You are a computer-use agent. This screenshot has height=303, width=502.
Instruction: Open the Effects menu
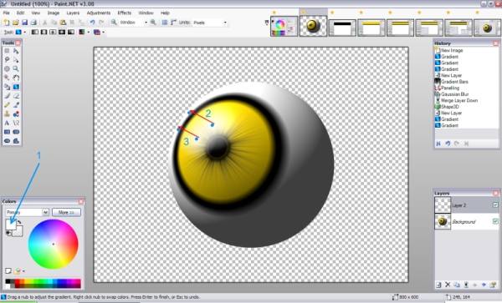tap(124, 13)
